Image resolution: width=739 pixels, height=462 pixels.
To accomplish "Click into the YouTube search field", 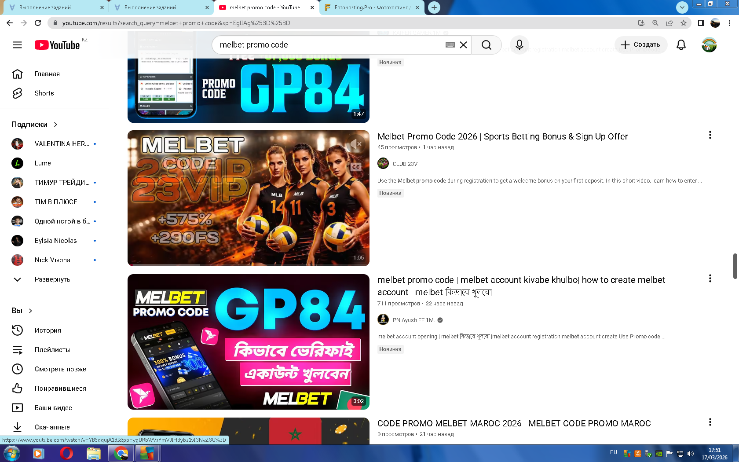I will 330,45.
